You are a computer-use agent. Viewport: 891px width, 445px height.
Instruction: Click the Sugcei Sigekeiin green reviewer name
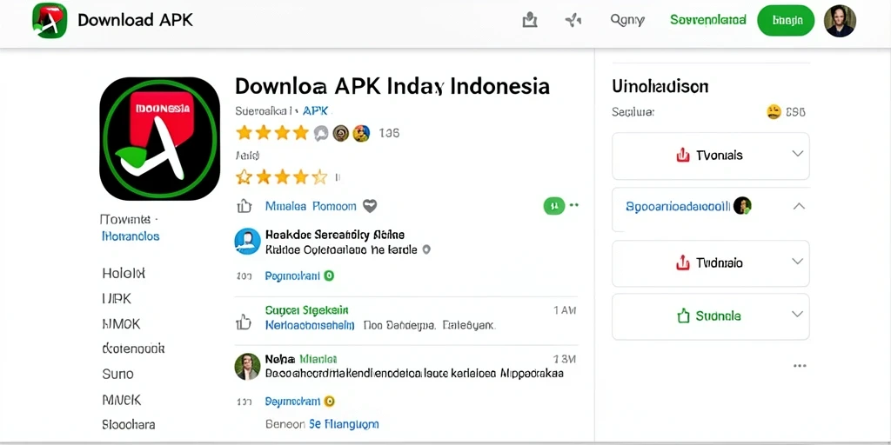[x=307, y=310]
